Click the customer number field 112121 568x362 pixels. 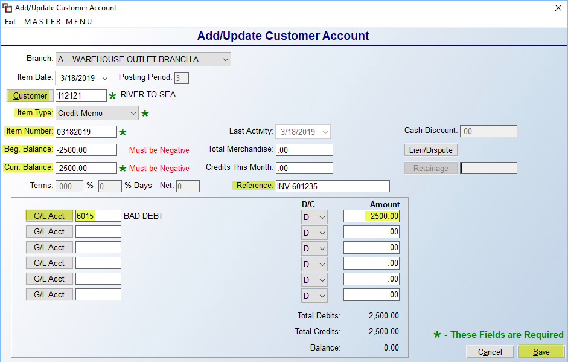(81, 95)
